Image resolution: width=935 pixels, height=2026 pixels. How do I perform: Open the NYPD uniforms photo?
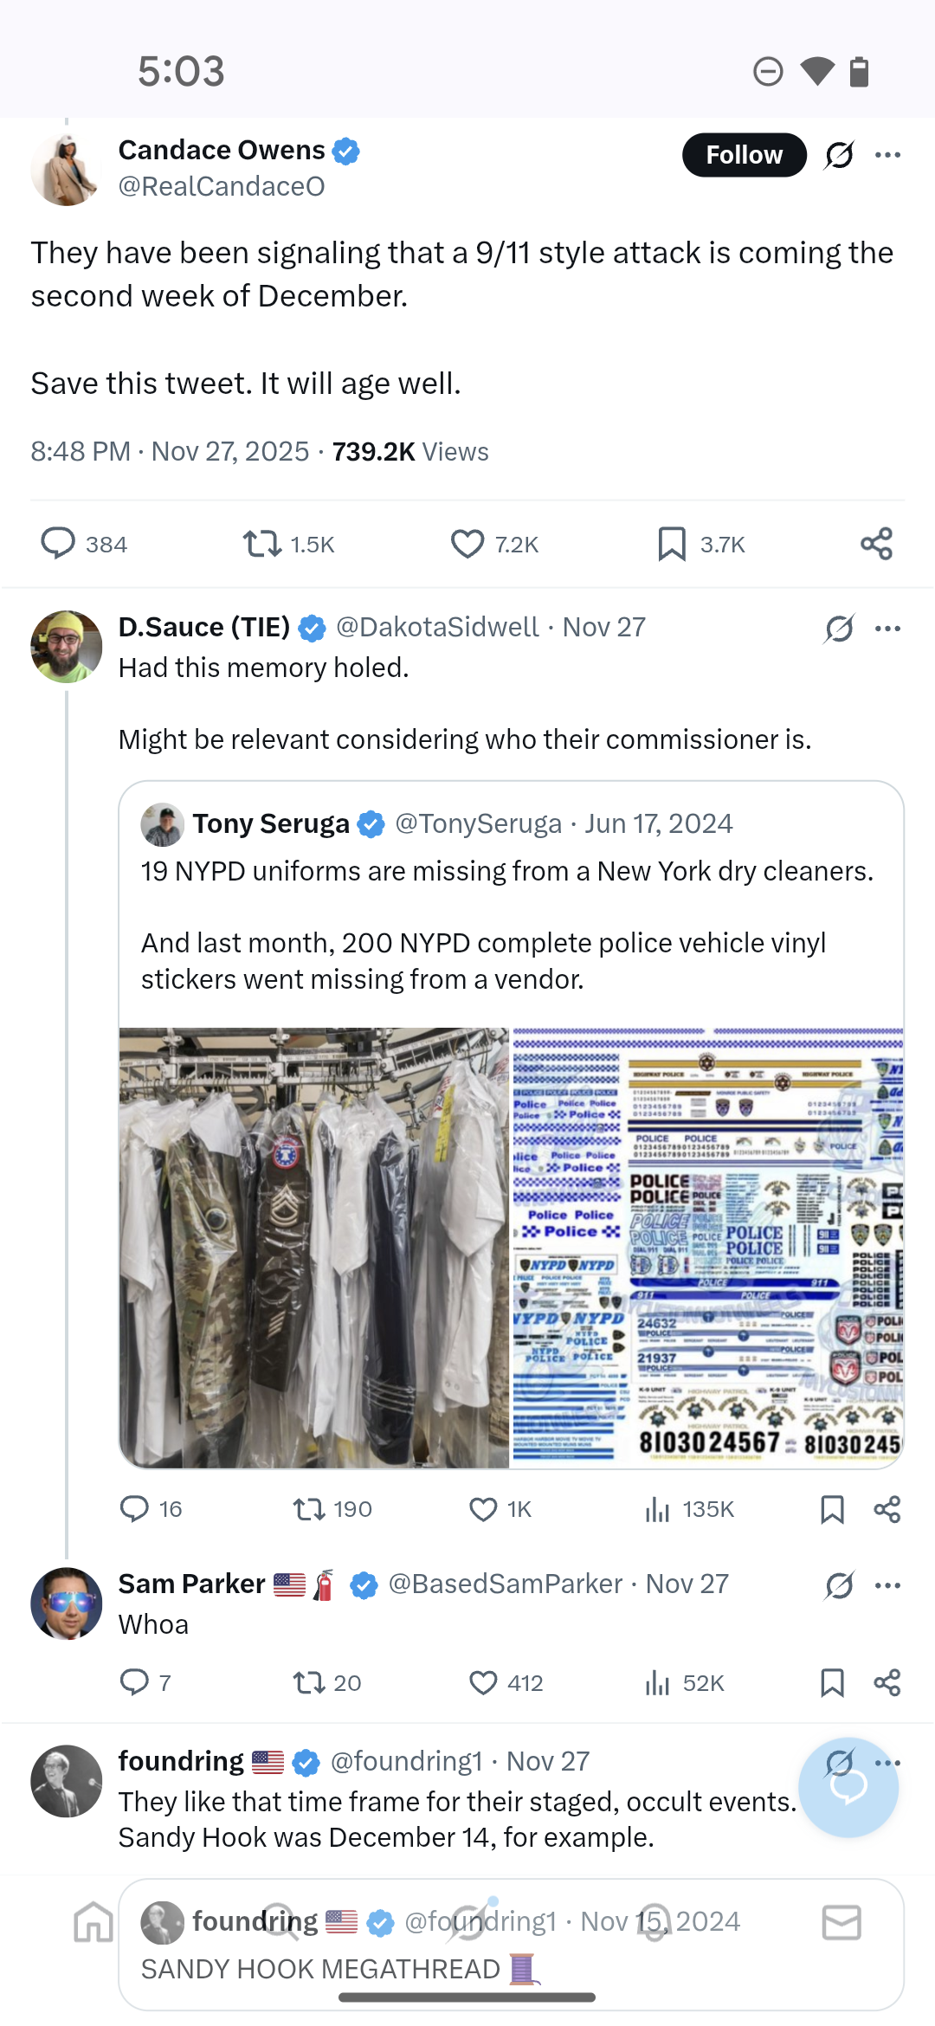314,1248
